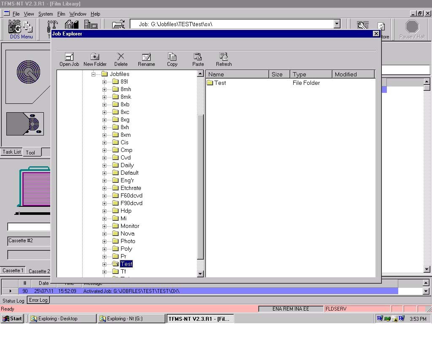Click the Test folder icon in file list
This screenshot has height=360, width=432.
[210, 83]
